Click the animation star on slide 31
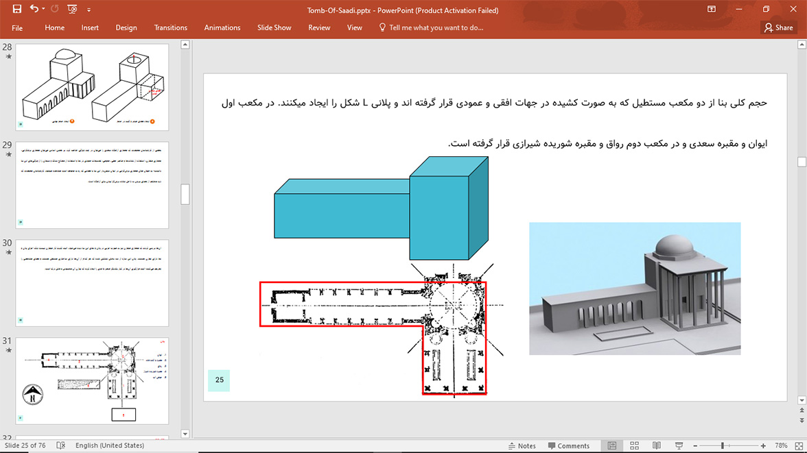This screenshot has width=807, height=453. (x=8, y=351)
